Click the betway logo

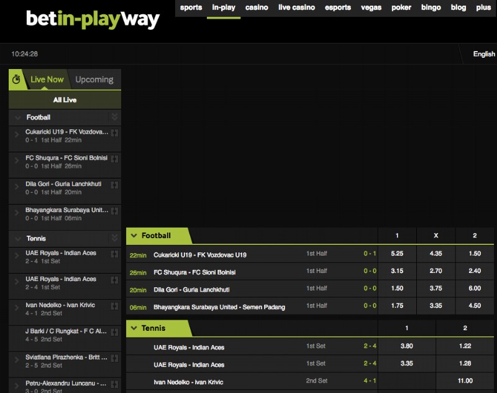pos(93,19)
